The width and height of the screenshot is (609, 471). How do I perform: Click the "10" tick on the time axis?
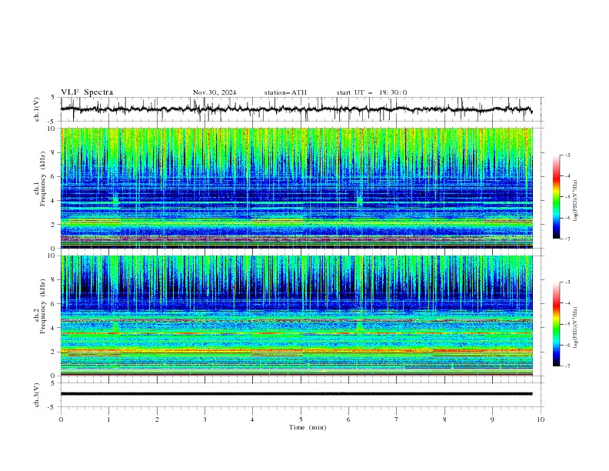pyautogui.click(x=541, y=419)
